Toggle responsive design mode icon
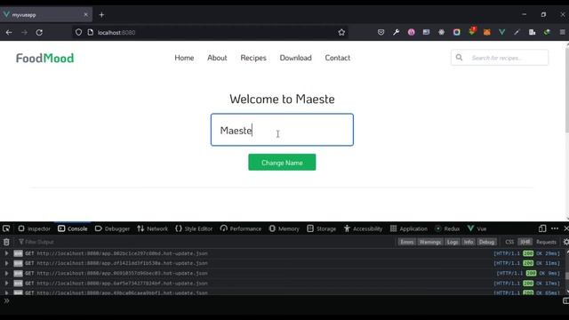 tap(542, 228)
